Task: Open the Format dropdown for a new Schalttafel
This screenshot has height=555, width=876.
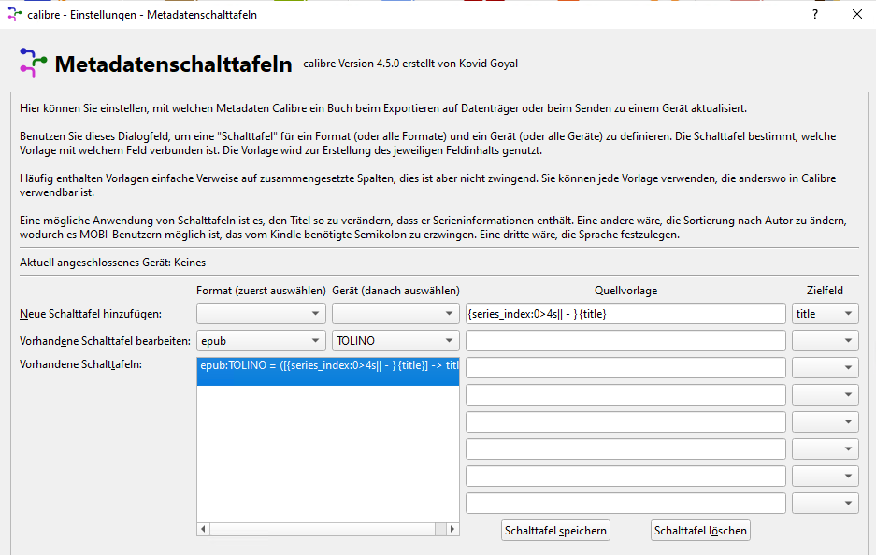Action: coord(261,314)
